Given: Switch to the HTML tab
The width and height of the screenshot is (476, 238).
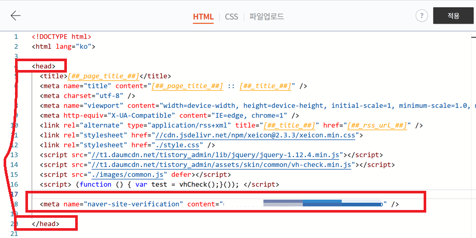Looking at the screenshot, I should point(203,17).
